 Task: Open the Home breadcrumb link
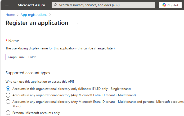pyautogui.click(x=10, y=15)
